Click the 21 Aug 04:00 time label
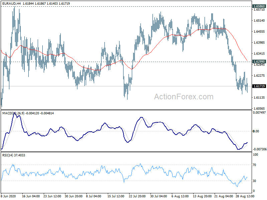The image size is (267, 200). point(224,196)
